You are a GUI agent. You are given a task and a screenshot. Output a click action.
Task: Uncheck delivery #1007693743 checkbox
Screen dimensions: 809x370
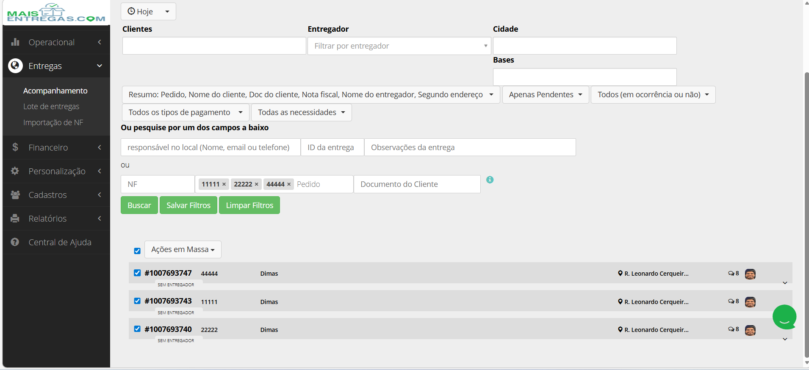tap(137, 301)
